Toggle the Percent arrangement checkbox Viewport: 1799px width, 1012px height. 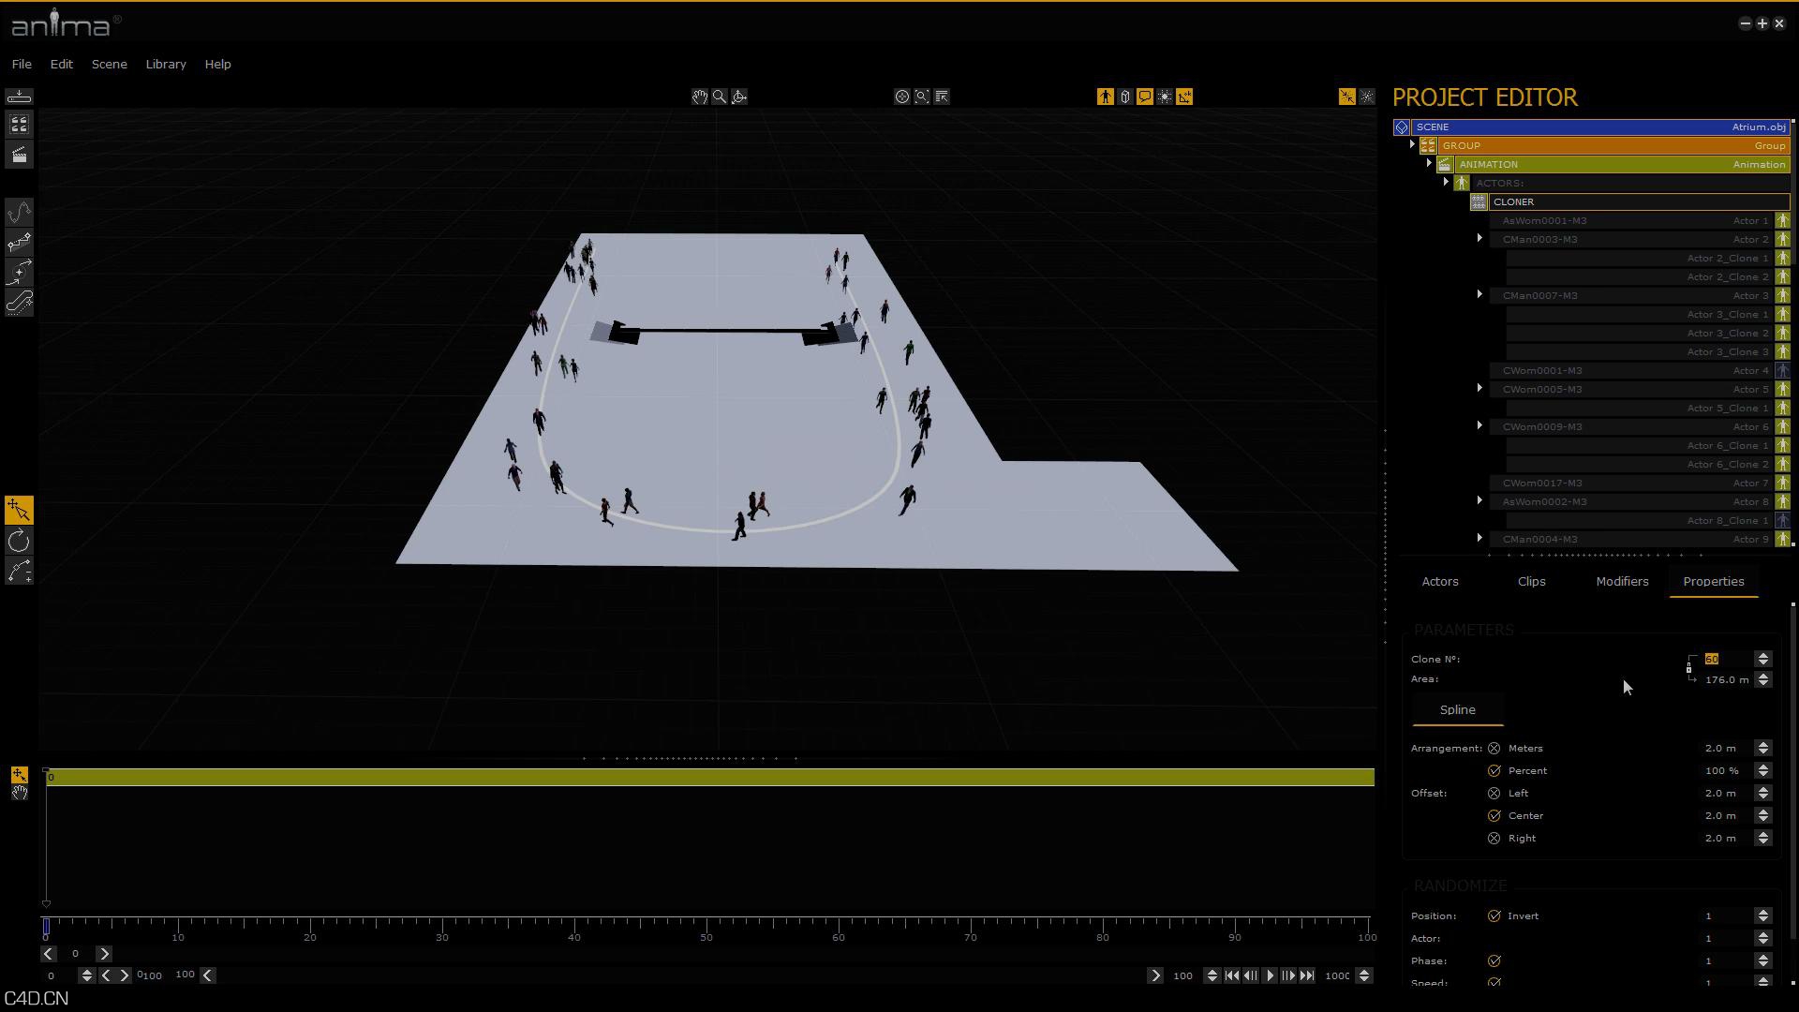click(x=1494, y=770)
